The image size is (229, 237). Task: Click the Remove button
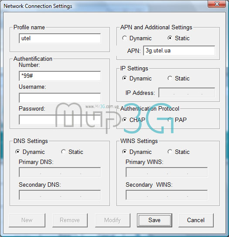[70, 220]
